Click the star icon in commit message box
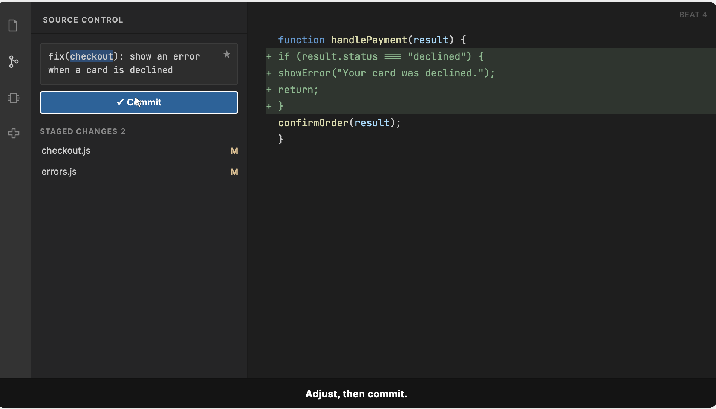This screenshot has width=716, height=409. coord(227,55)
